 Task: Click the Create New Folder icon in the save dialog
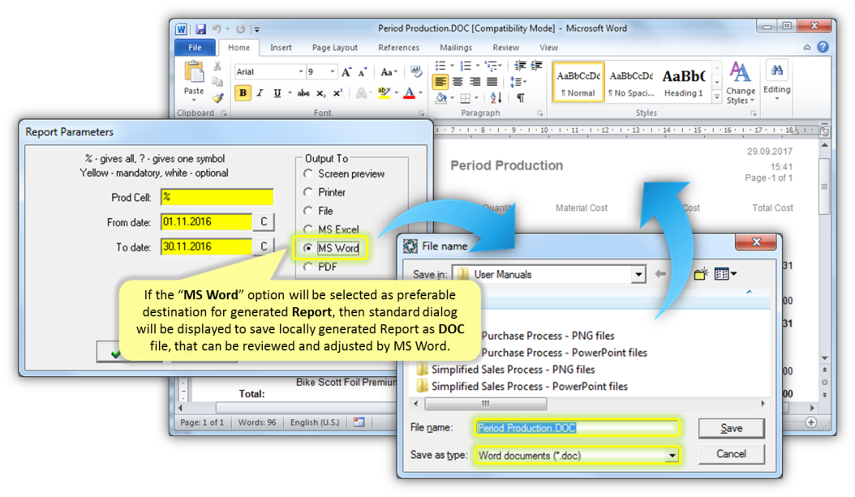point(701,273)
